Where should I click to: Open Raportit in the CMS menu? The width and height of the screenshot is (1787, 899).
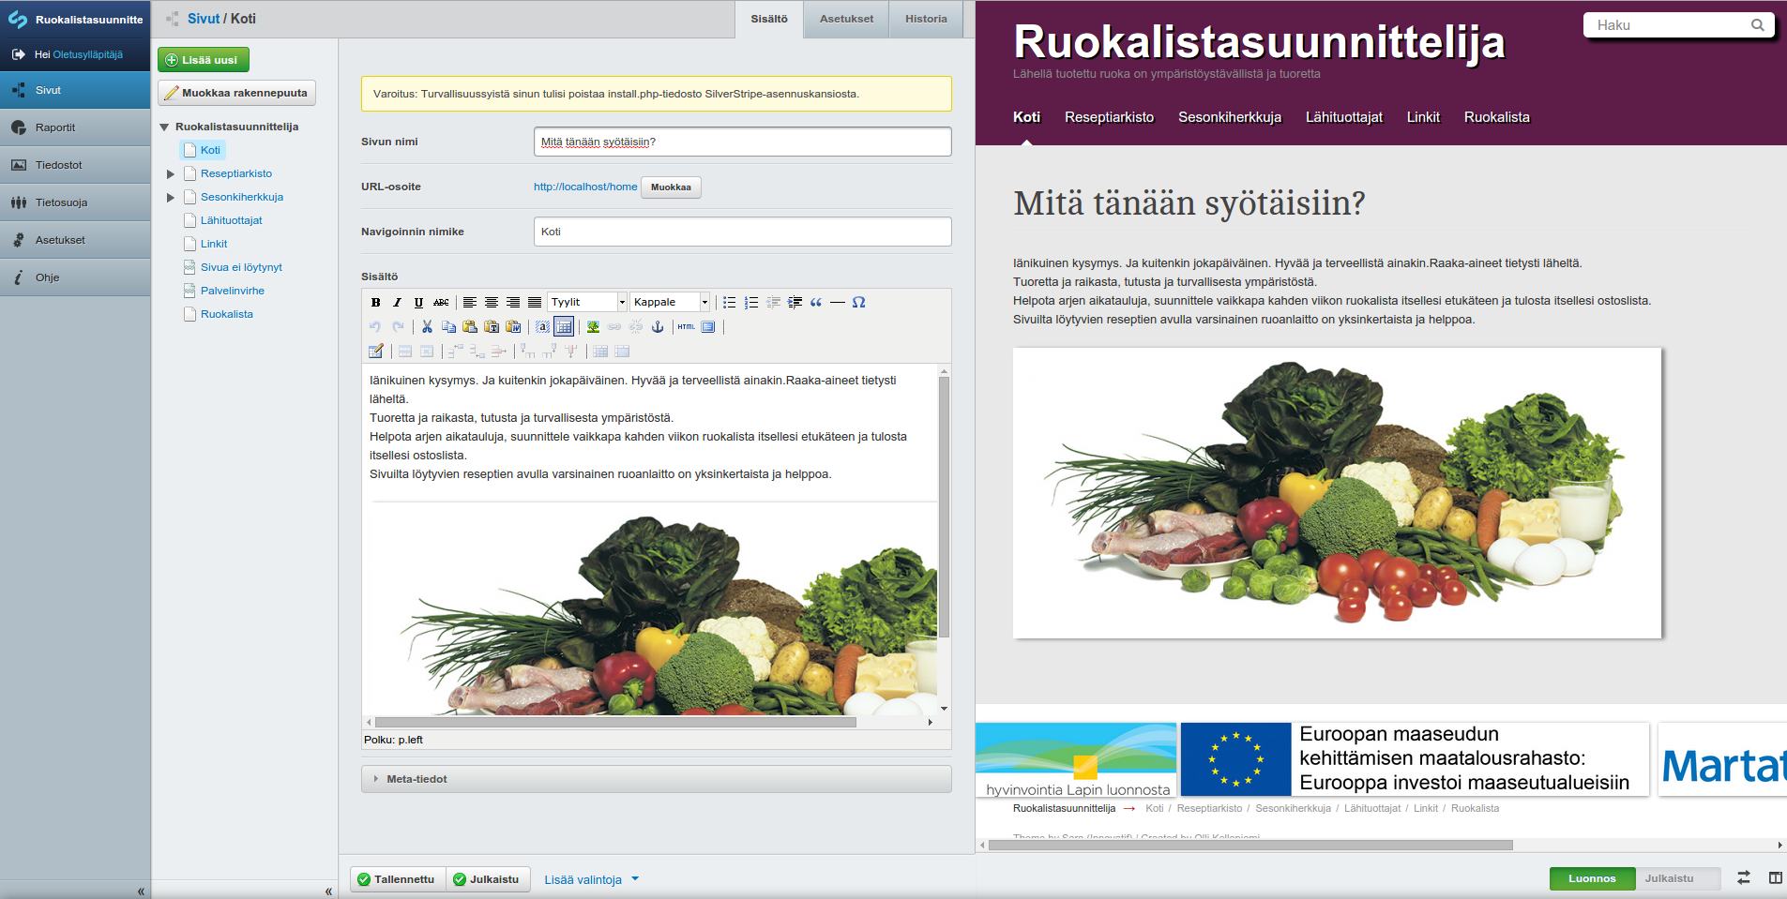pyautogui.click(x=75, y=127)
